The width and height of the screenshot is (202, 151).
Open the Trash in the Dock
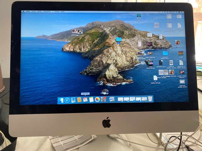click(x=150, y=99)
